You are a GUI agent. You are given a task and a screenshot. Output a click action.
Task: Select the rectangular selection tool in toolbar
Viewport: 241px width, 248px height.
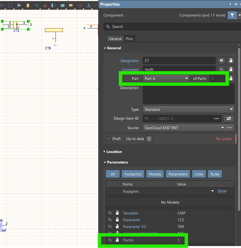(10, 5)
